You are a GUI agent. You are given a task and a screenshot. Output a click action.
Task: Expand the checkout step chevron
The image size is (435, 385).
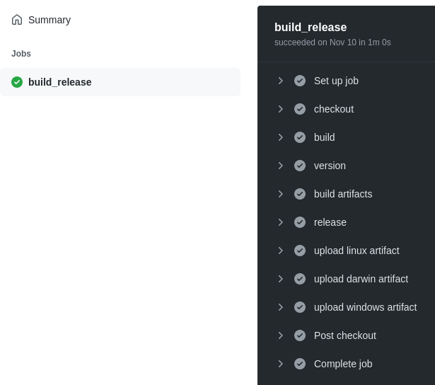(x=281, y=109)
